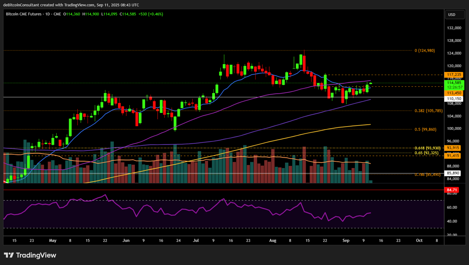The image size is (469, 265).
Task: Click the 88,000 price axis label
Action: coord(454,167)
